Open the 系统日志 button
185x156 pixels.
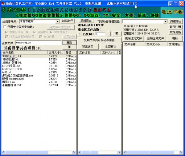pos(86,21)
